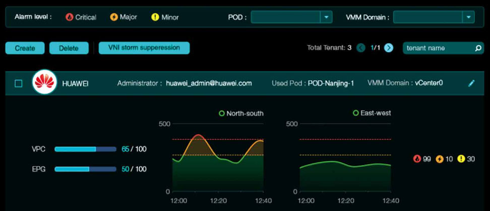Screen dimensions: 490x211
Task: Go to the next tenant page
Action: point(389,48)
